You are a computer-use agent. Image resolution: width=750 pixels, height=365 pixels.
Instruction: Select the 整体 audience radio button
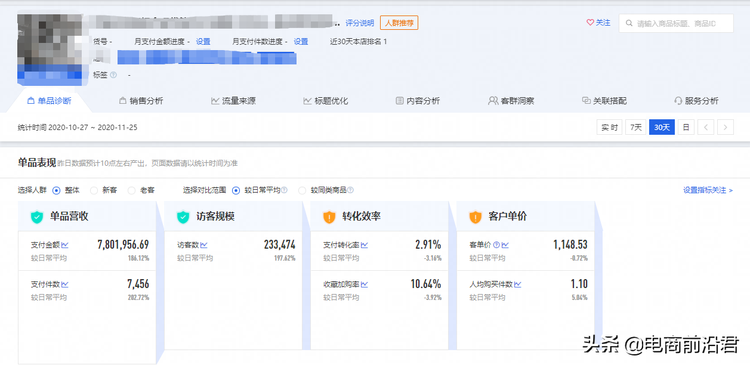tap(56, 190)
